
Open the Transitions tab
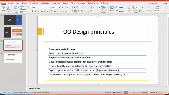34,3
